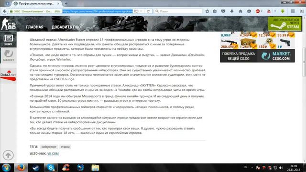Open the bookmarks list clipboard icon

point(215,11)
